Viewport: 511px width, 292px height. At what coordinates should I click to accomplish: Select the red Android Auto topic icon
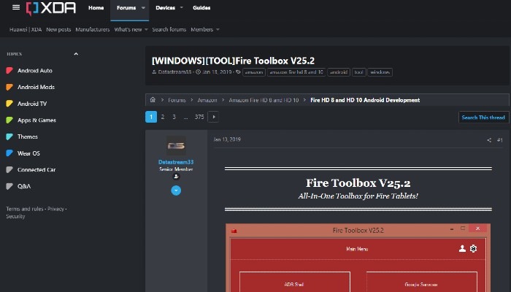(9, 70)
